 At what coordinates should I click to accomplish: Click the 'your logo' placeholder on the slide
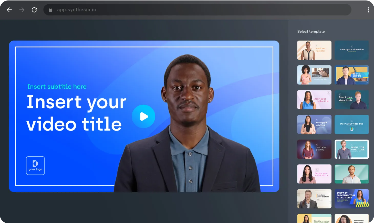[x=35, y=166]
